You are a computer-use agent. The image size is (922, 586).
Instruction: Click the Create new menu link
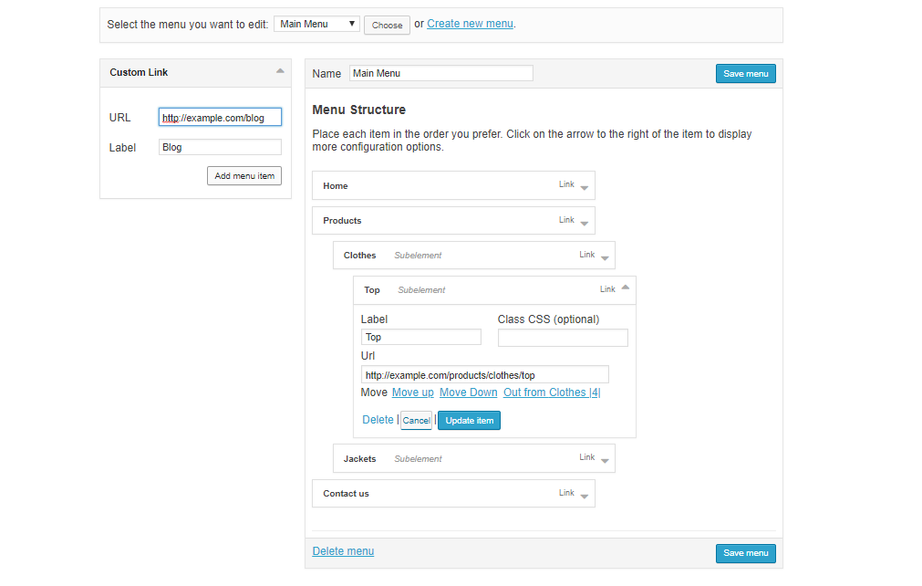(470, 24)
